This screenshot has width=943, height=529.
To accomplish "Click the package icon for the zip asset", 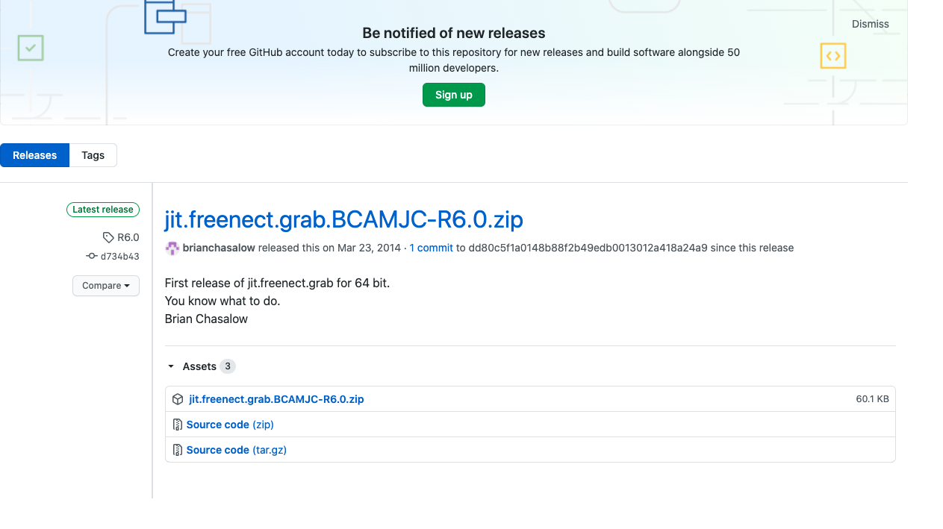I will click(x=178, y=399).
